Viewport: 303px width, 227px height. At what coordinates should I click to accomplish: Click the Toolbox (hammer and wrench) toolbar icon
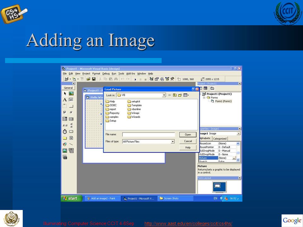coord(172,79)
